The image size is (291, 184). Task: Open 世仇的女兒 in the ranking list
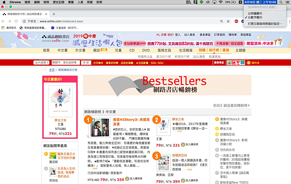[227, 150]
